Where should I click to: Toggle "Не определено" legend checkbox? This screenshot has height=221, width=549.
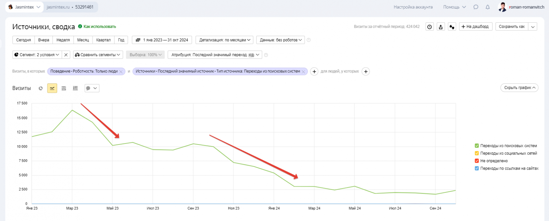point(477,161)
